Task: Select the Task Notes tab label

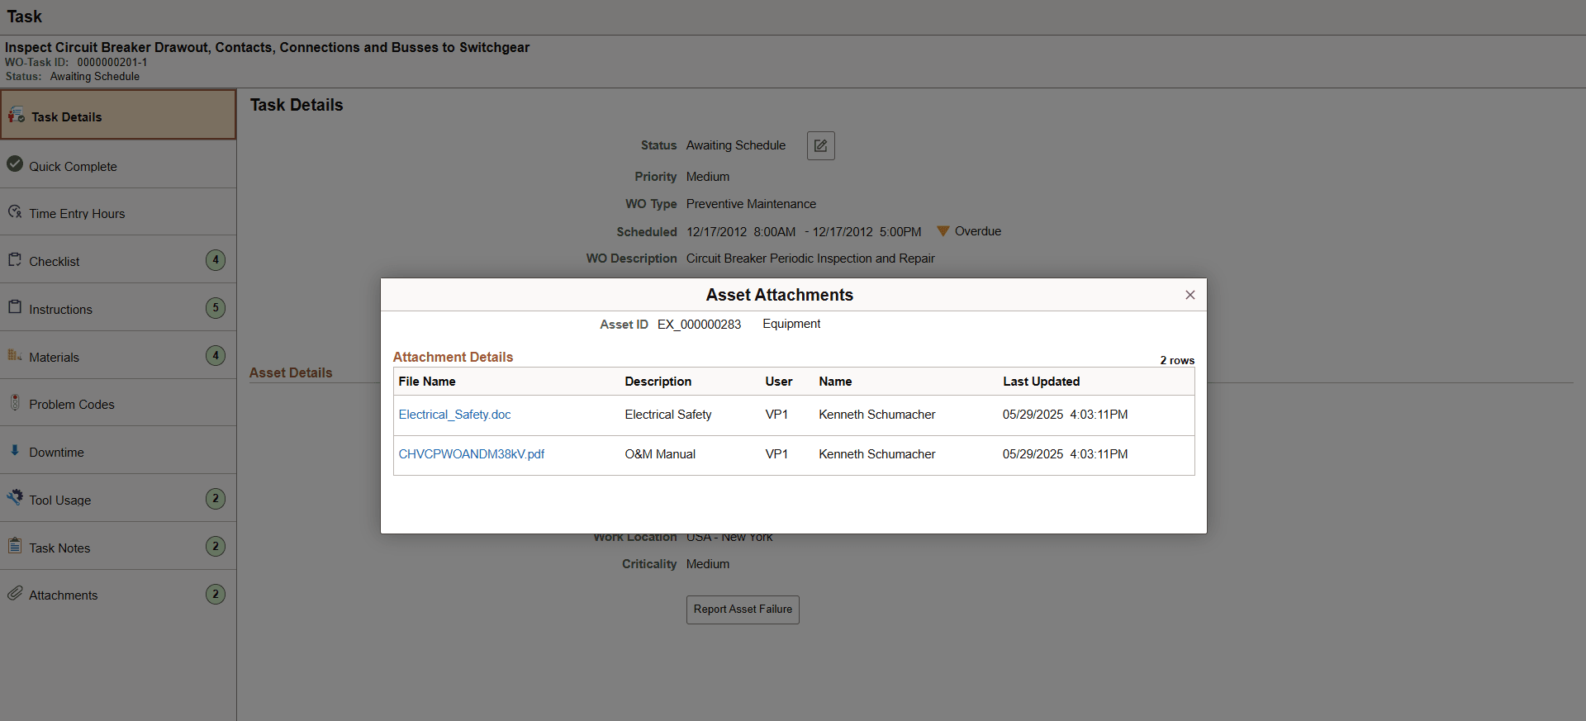Action: click(59, 548)
